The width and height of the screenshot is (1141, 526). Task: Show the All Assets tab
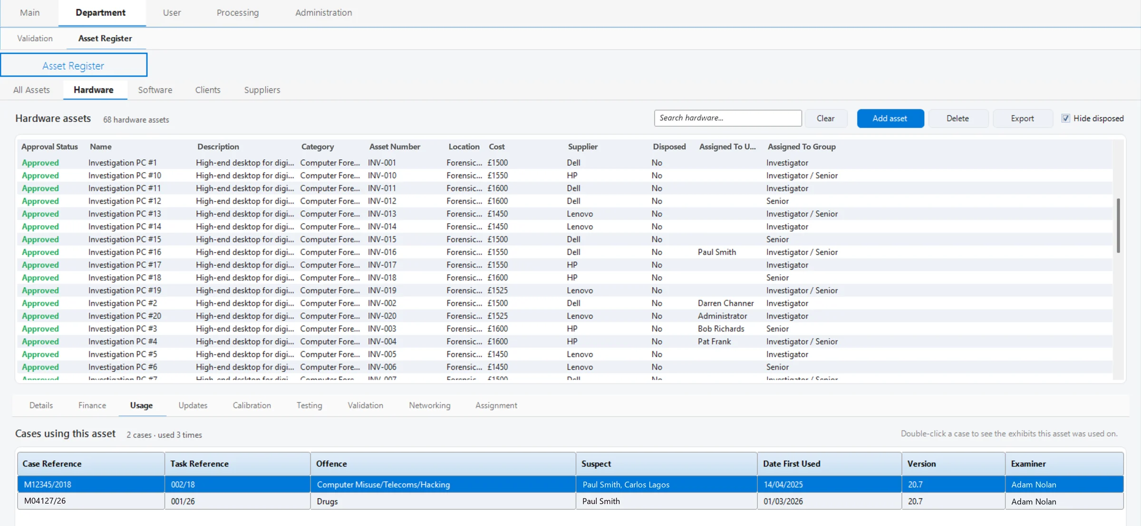pos(31,90)
